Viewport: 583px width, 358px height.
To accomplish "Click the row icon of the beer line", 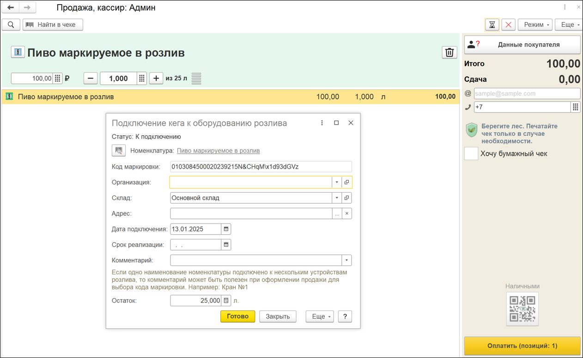I will click(x=9, y=97).
